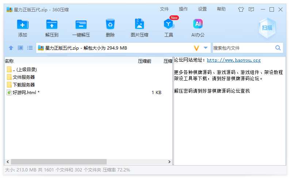Image resolution: width=290 pixels, height=178 pixels.
Task: Click the orange V icon in address bar
Action: coord(196,48)
